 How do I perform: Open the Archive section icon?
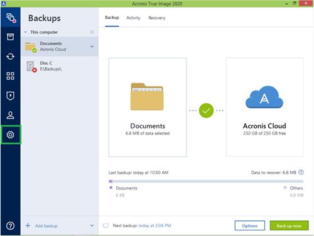(10, 37)
